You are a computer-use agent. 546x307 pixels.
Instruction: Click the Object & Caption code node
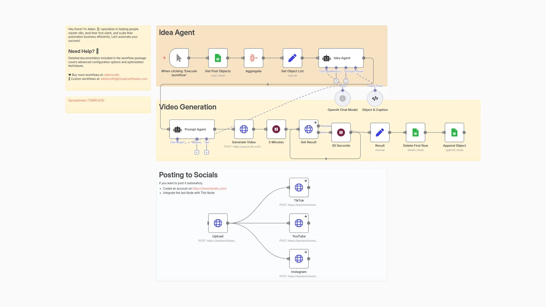click(x=375, y=98)
